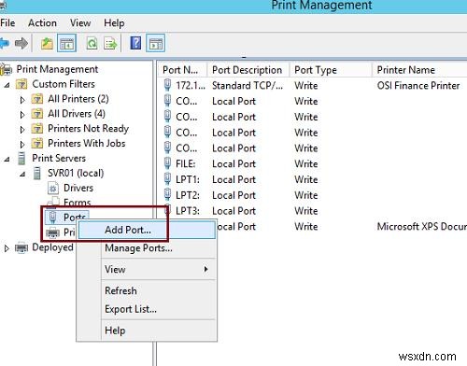This screenshot has width=467, height=366.
Task: Click the Standard TCP/... description cell
Action: pos(248,85)
